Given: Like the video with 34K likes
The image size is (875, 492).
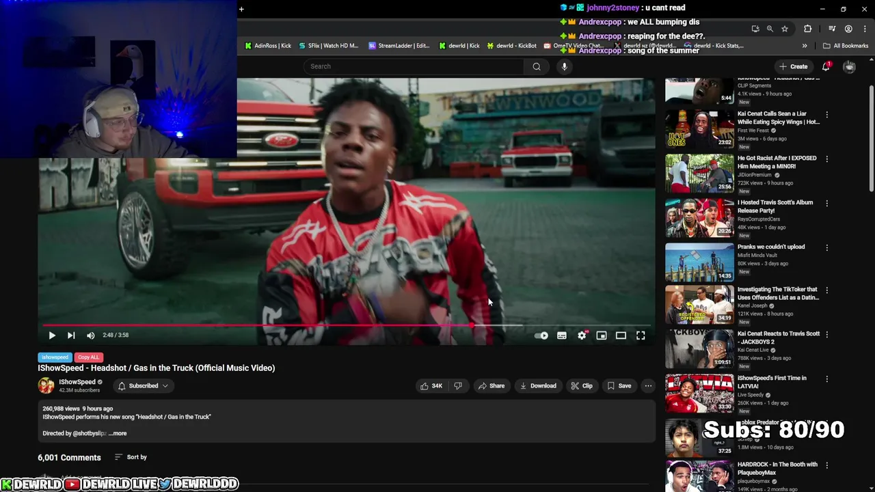Looking at the screenshot, I should [431, 386].
